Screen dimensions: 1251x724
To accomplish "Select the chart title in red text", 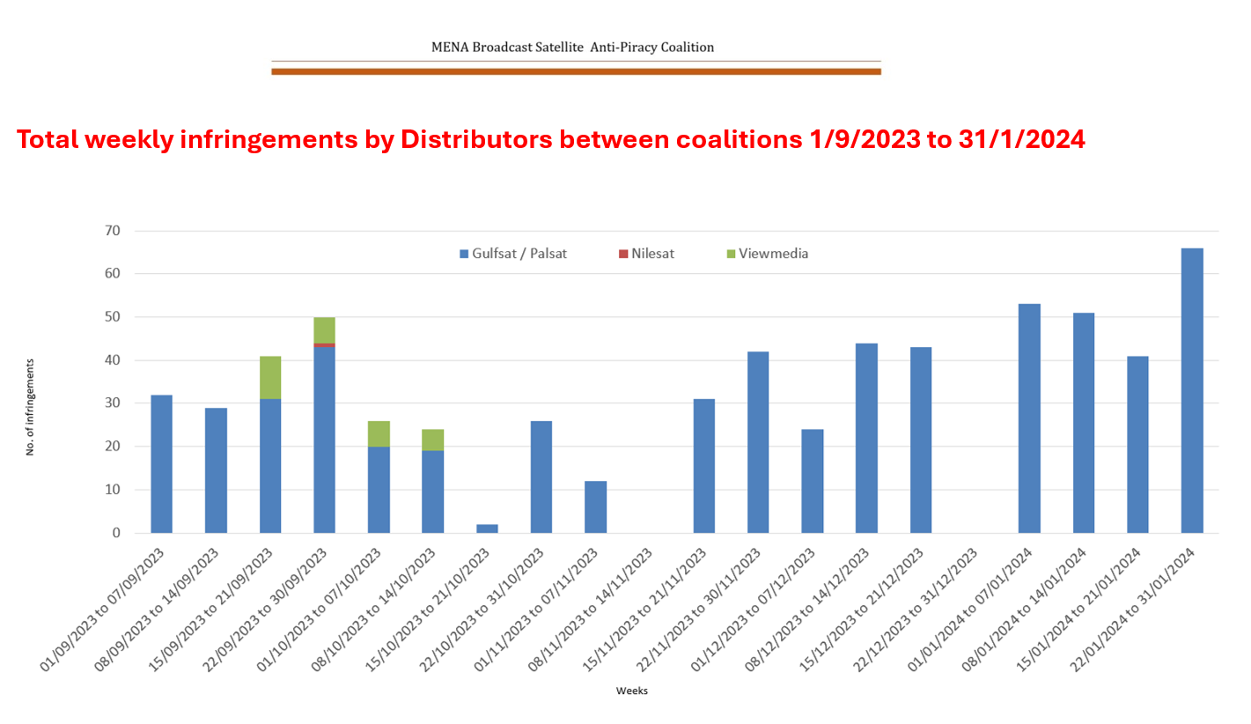I will pyautogui.click(x=550, y=139).
